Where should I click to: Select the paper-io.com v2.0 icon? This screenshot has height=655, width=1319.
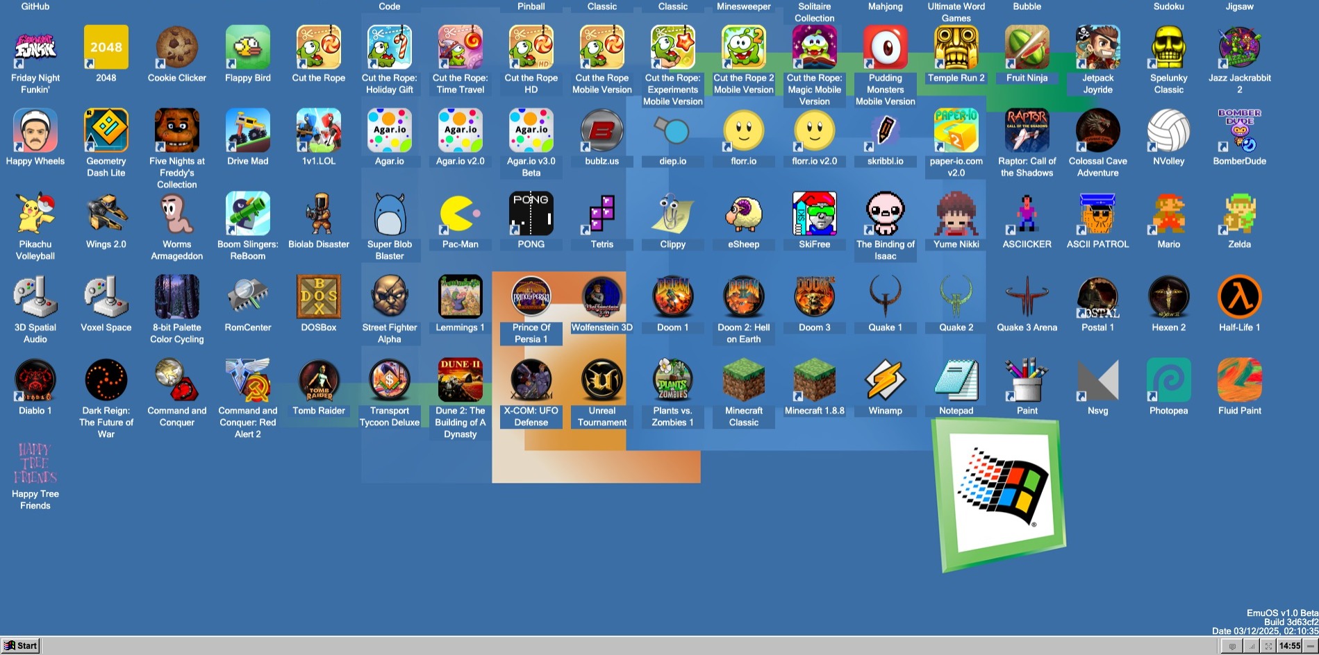pyautogui.click(x=956, y=130)
